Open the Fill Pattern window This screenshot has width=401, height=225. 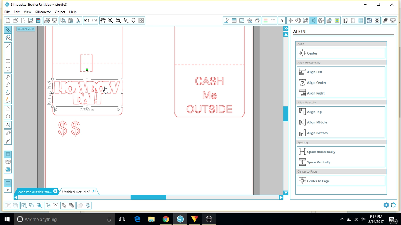242,21
